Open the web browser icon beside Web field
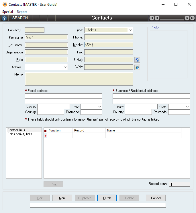This screenshot has height=213, width=196. click(x=137, y=67)
